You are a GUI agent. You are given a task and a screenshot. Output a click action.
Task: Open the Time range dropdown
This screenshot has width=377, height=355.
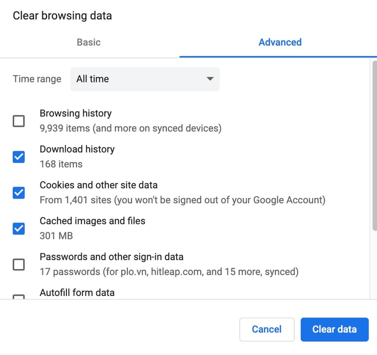point(145,79)
